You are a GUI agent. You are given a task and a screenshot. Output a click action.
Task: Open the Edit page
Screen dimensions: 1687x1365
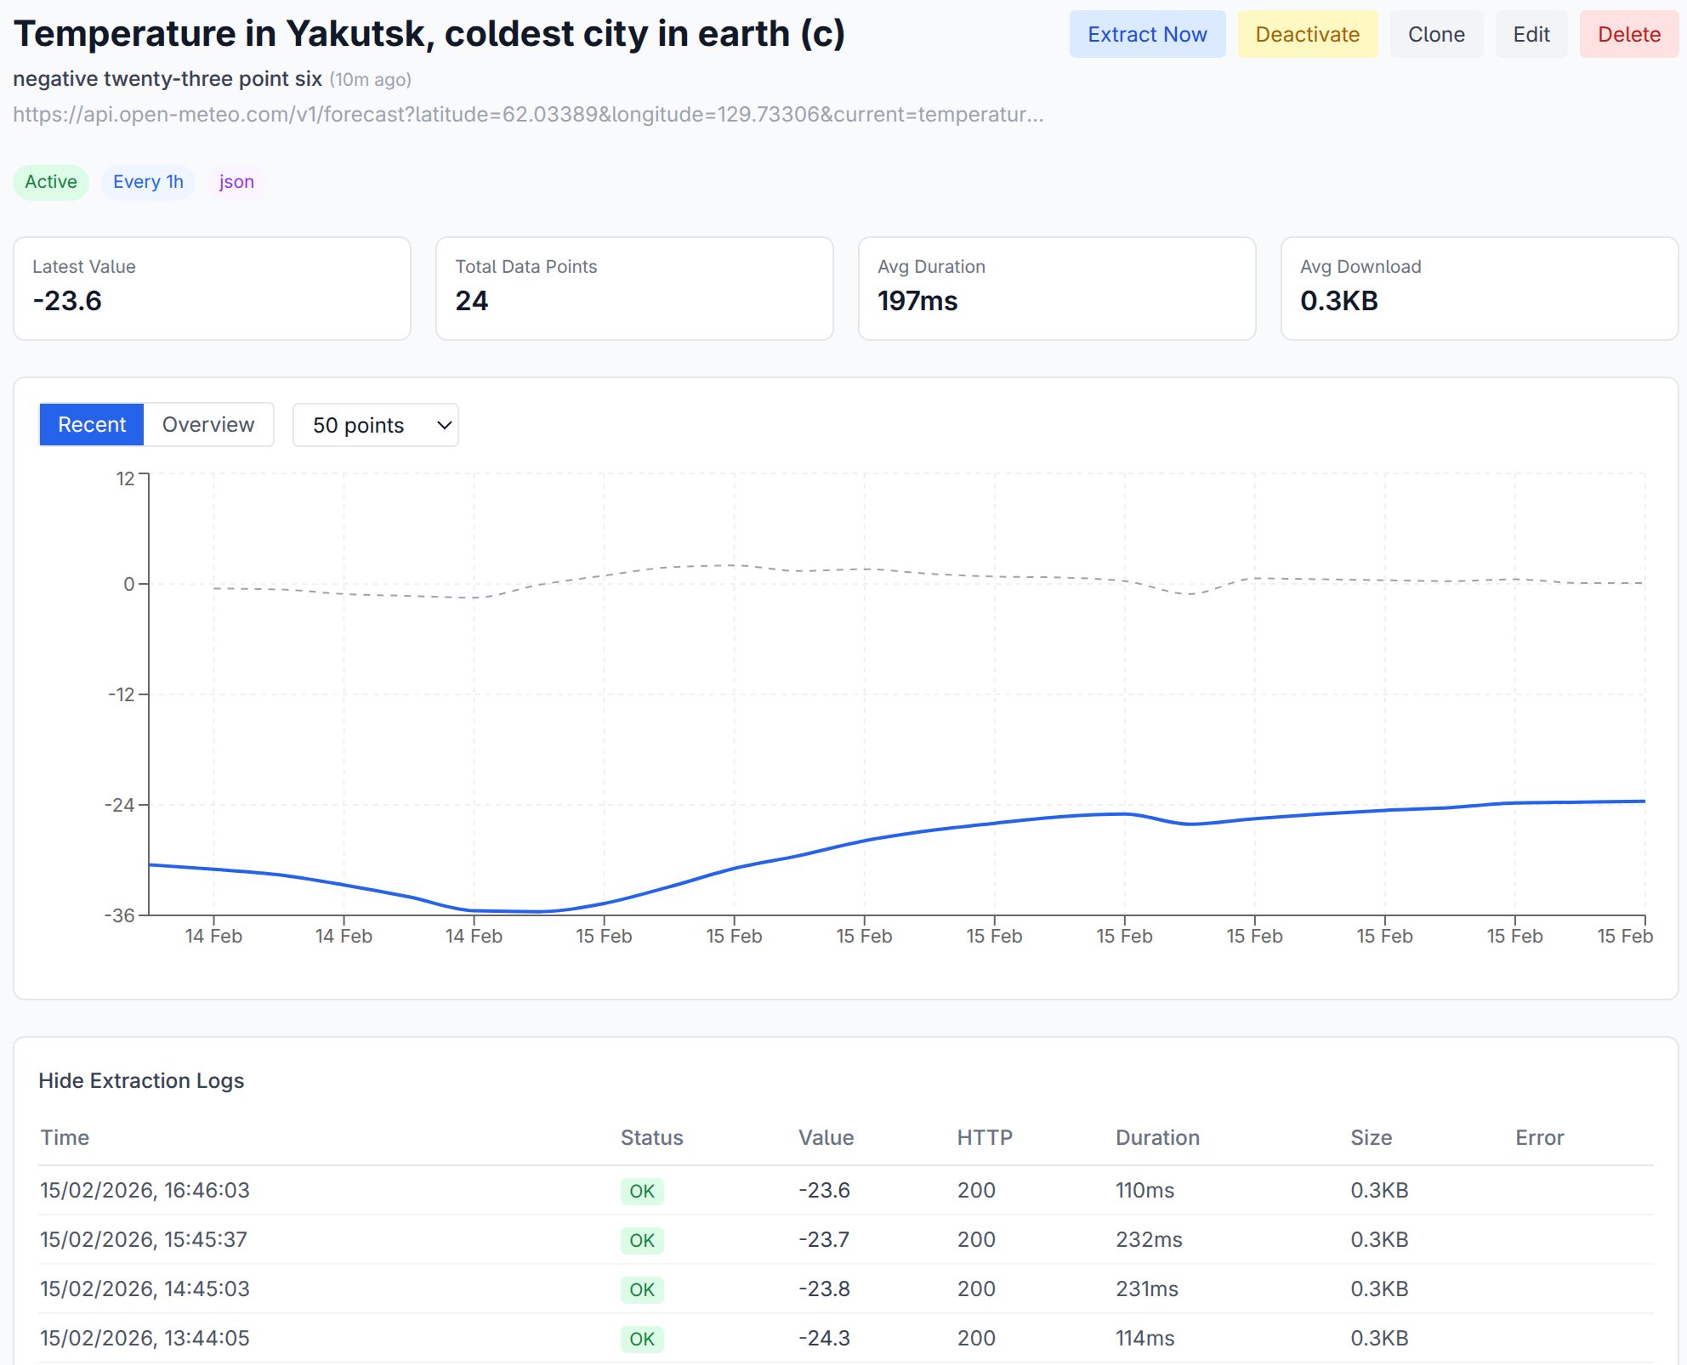(x=1531, y=35)
